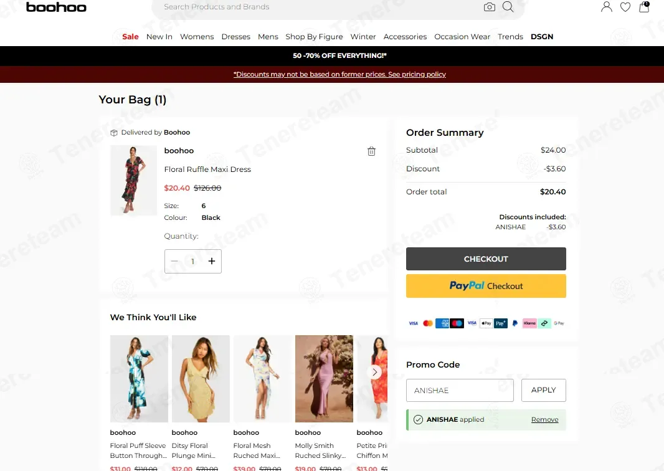This screenshot has width=664, height=471.
Task: Open the Shop By Figure menu
Action: click(314, 37)
